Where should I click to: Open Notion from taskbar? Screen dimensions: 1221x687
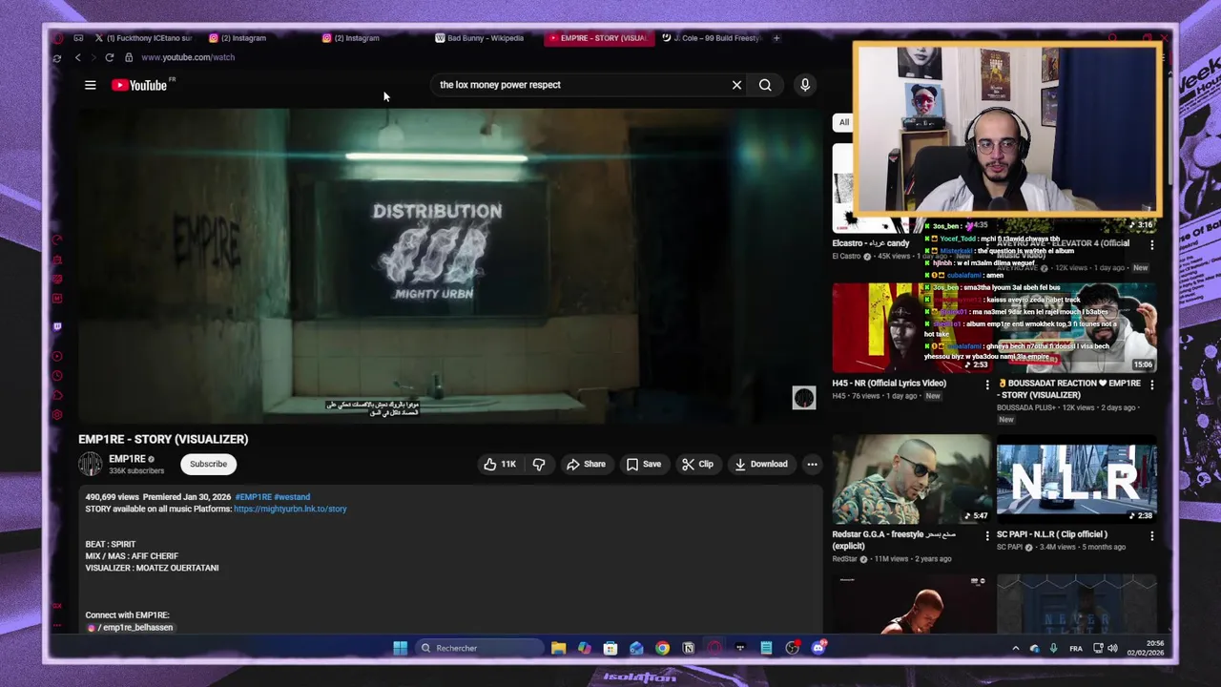688,648
